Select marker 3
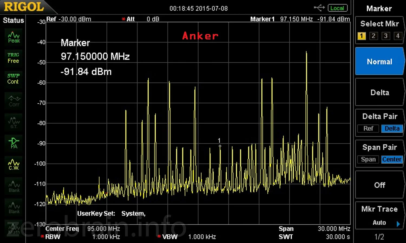Image resolution: width=406 pixels, height=243 pixels. click(386, 36)
